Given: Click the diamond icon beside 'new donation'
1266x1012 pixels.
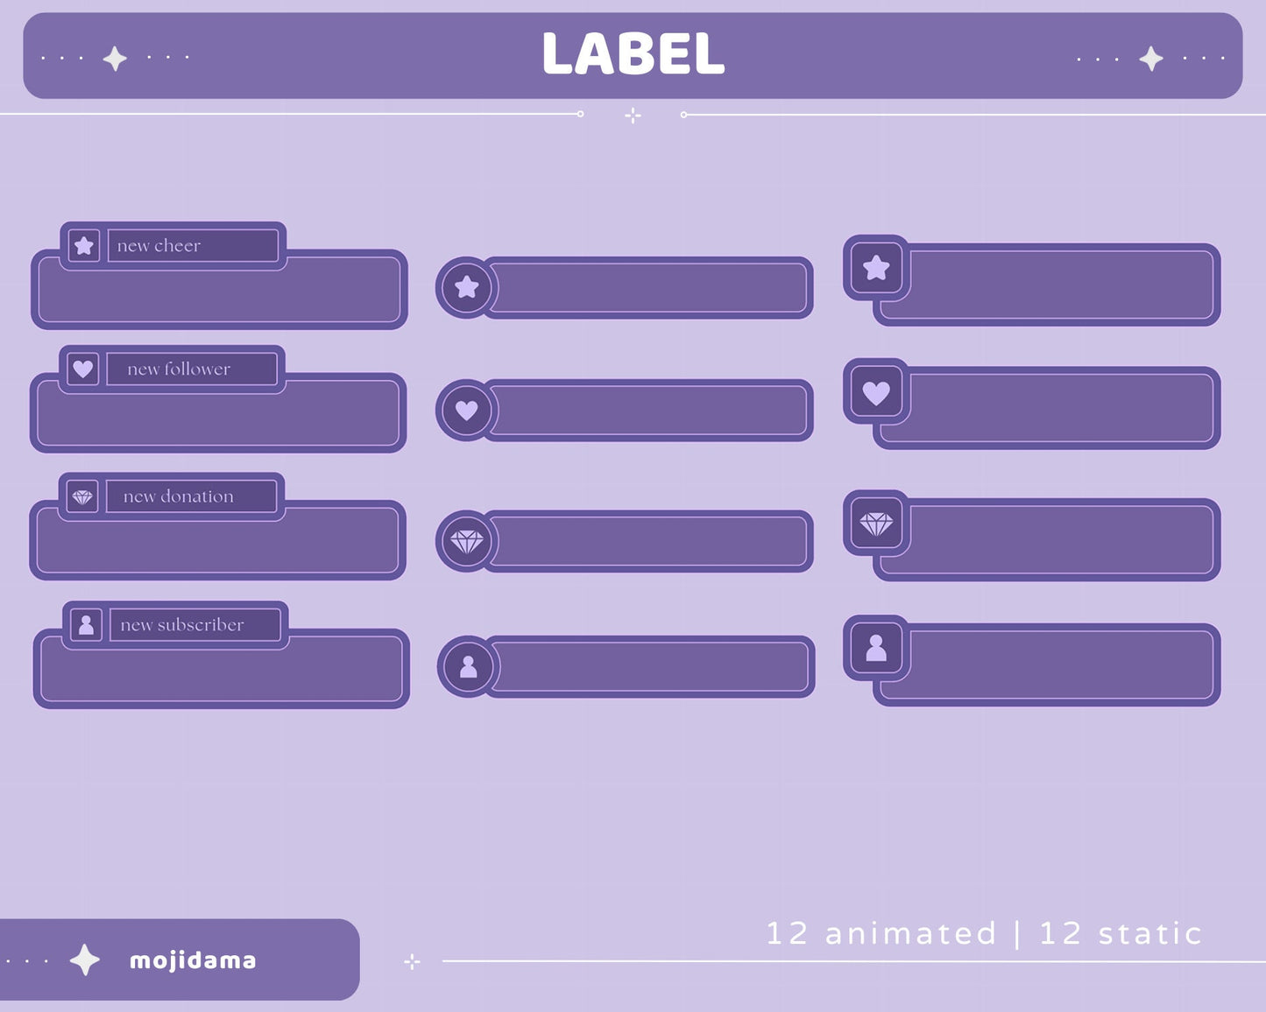Looking at the screenshot, I should click(82, 497).
